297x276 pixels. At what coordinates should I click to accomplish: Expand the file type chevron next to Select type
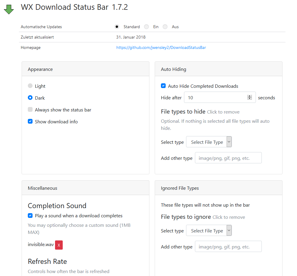click(228, 142)
